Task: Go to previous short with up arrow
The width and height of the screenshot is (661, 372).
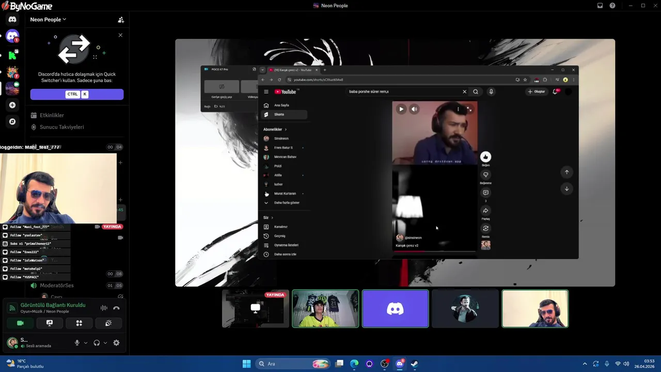Action: click(566, 172)
